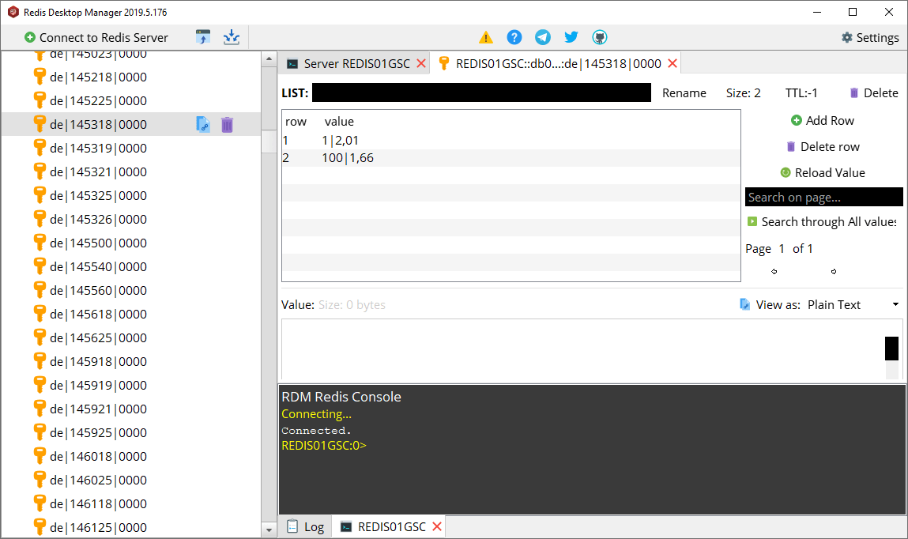
Task: Select key de|145919|0000 in tree
Action: pyautogui.click(x=98, y=386)
